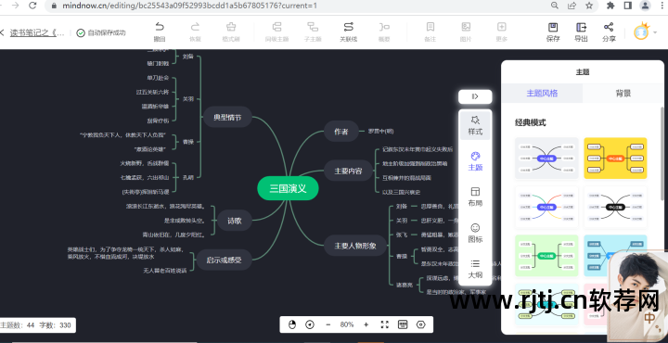Select the 关羽 node under 典型情节
Viewport: 668px width, 343px height.
point(187,99)
